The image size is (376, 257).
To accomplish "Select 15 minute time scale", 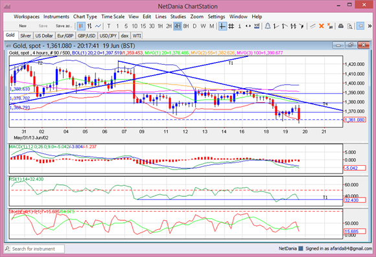I will [x=143, y=26].
